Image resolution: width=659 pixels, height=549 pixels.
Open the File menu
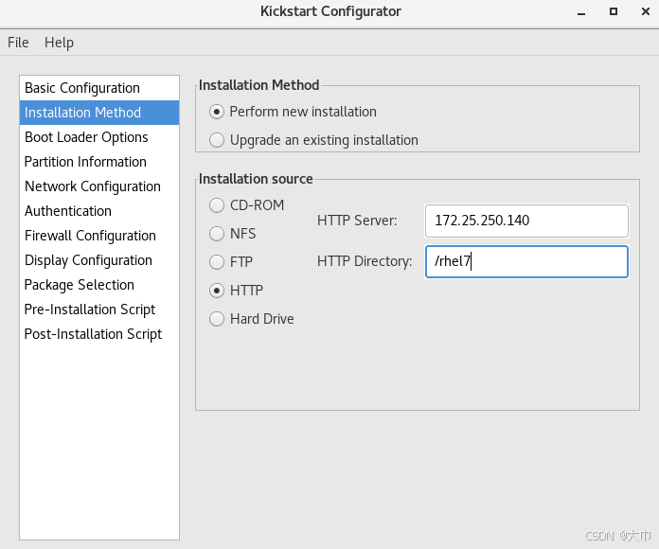[18, 43]
